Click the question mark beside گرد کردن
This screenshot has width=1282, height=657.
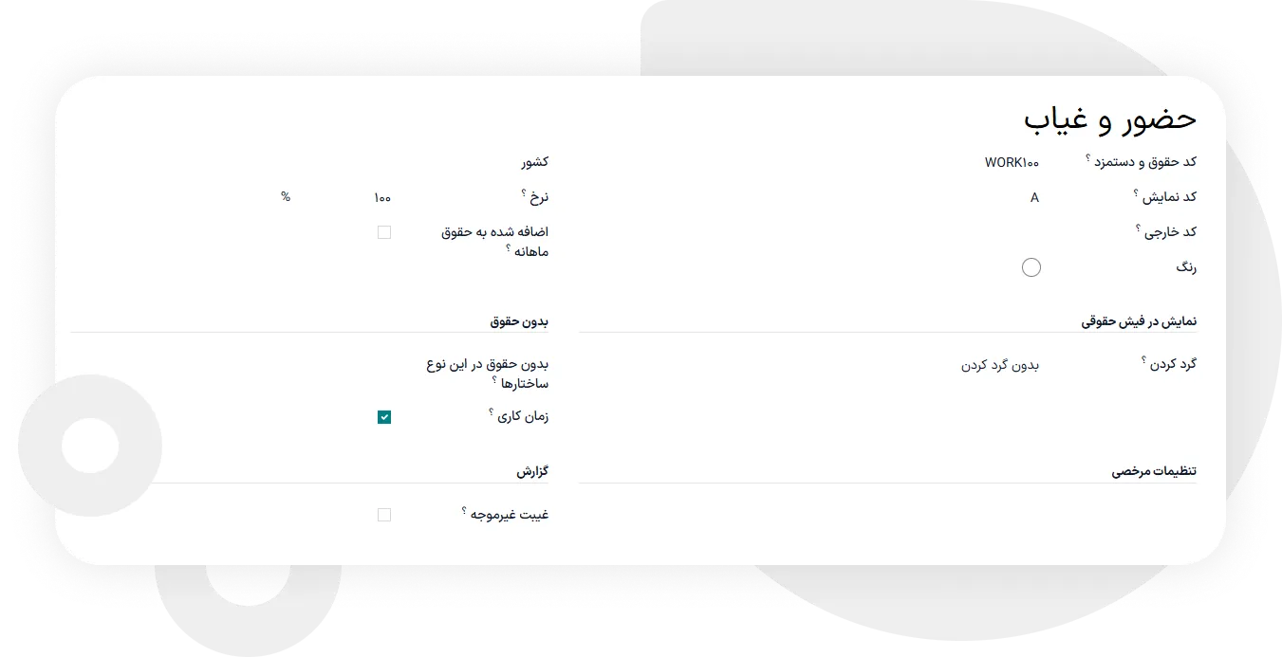(1144, 360)
